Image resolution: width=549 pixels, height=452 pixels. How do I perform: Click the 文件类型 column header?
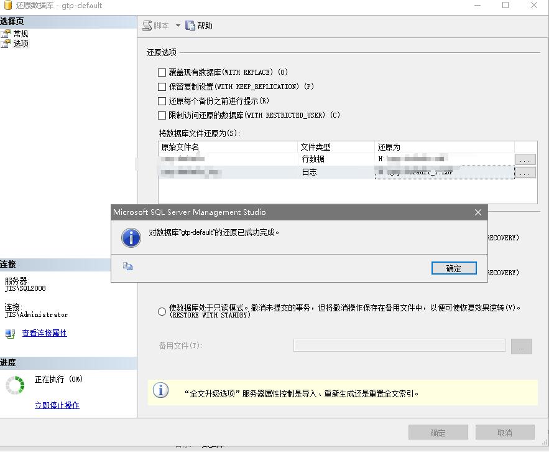[336, 147]
